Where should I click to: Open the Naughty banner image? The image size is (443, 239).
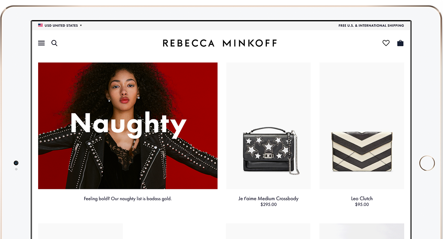pos(128,126)
